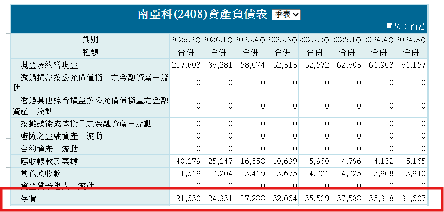Select the 應收帳款及票據 row label
This screenshot has width=444, height=212.
point(49,161)
